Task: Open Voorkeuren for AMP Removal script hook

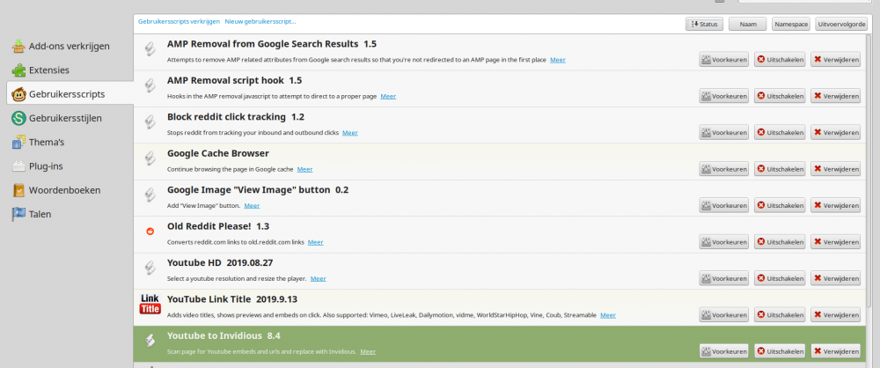Action: 724,96
